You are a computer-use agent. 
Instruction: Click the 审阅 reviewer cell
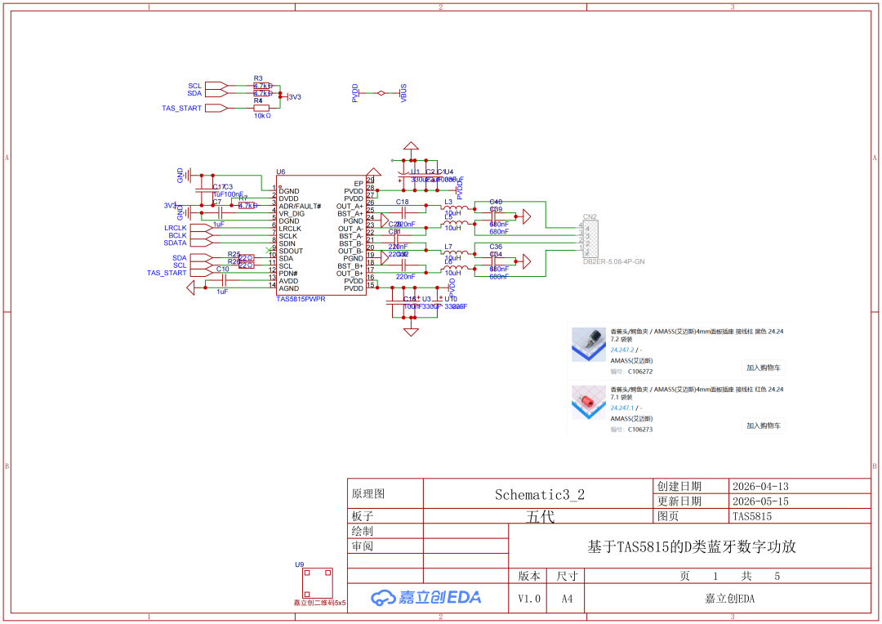point(385,546)
